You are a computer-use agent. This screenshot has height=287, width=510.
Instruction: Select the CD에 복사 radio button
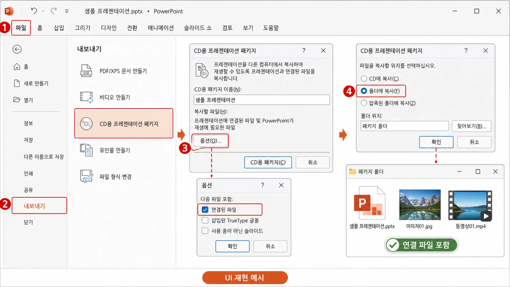pyautogui.click(x=364, y=79)
